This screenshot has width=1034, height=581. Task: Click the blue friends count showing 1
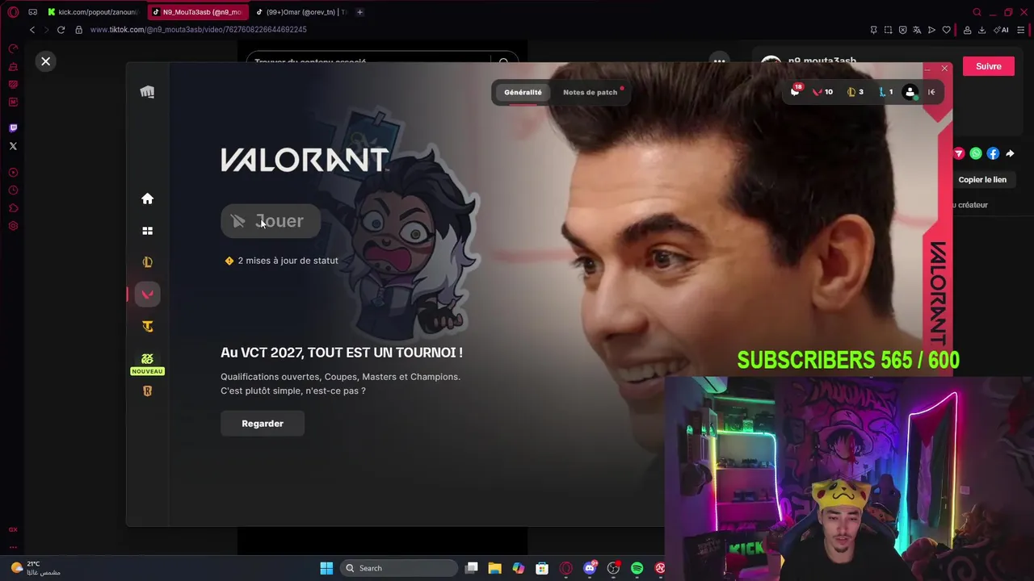[x=885, y=92]
